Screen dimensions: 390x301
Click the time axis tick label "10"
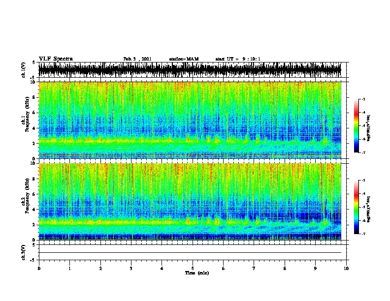click(346, 269)
